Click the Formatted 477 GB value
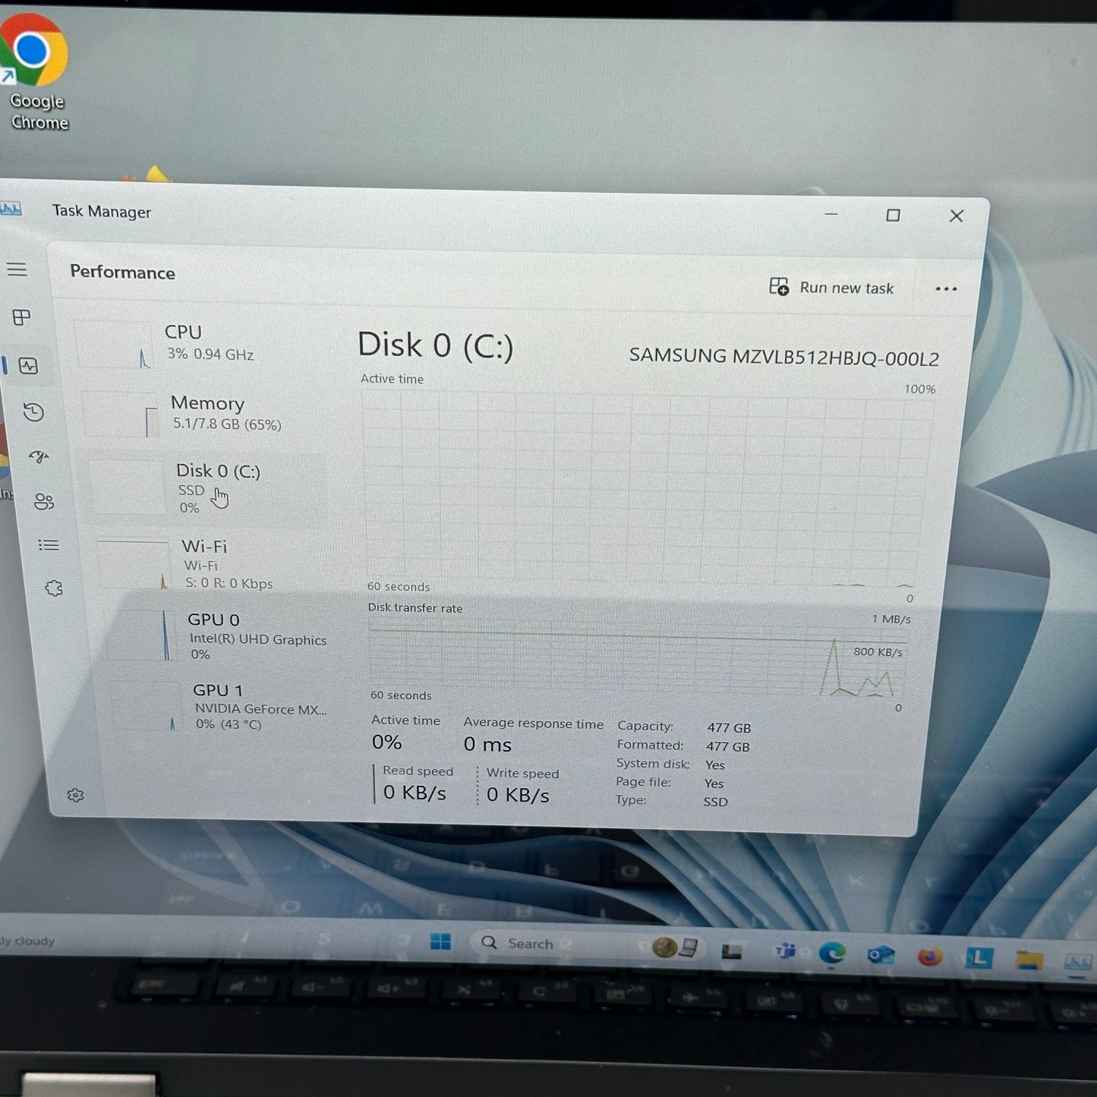Viewport: 1097px width, 1097px height. tap(728, 747)
